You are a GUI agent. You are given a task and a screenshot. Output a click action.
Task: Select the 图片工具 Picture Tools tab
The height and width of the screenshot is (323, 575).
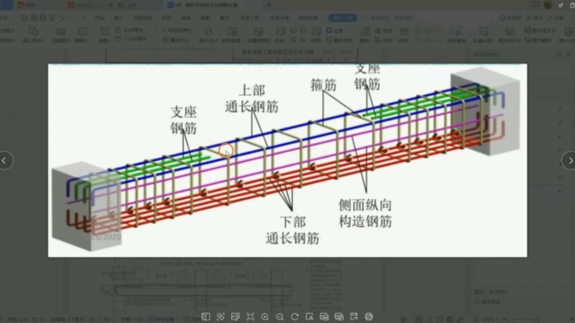(x=342, y=18)
